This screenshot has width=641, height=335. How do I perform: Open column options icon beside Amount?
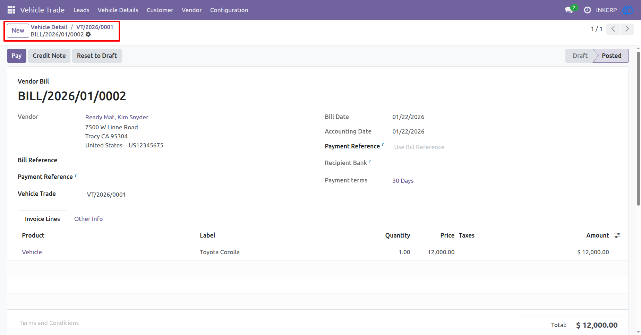pyautogui.click(x=617, y=235)
